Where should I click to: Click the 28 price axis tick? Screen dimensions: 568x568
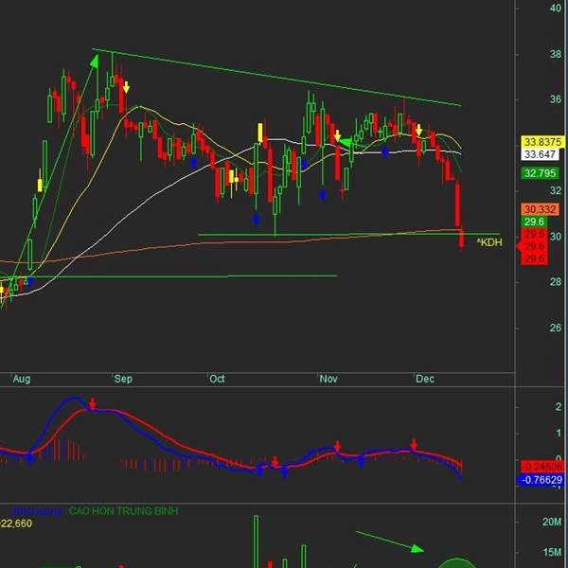click(556, 282)
